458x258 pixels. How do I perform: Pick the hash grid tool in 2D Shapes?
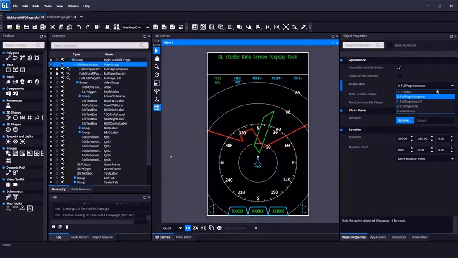tap(30, 117)
